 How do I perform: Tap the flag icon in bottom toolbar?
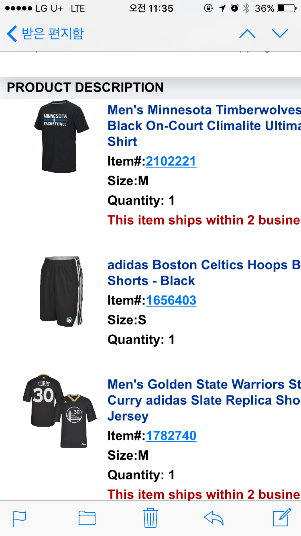(x=20, y=518)
